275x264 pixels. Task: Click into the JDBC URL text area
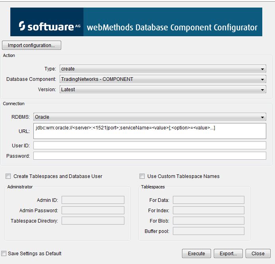[x=149, y=131]
